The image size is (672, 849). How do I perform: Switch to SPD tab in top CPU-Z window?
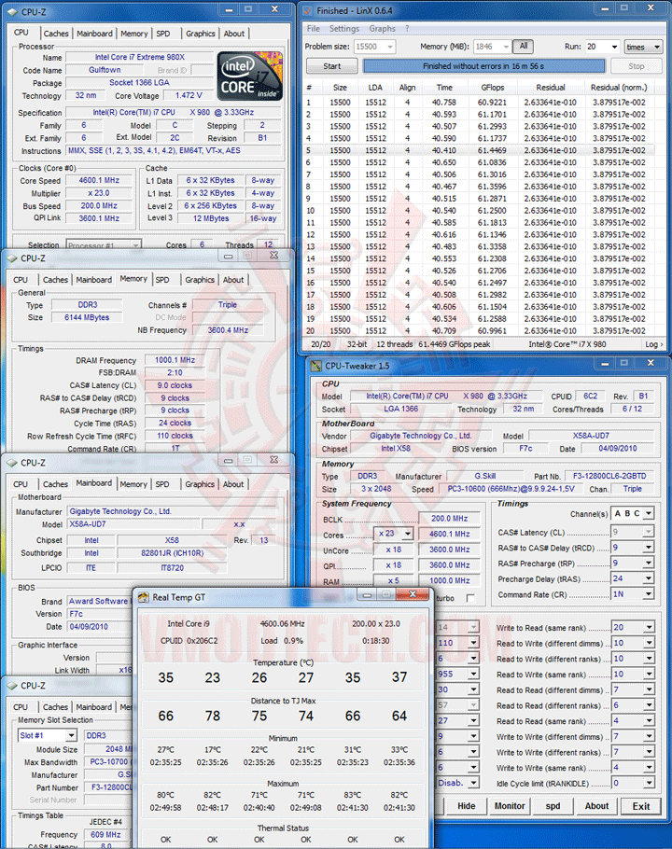[163, 34]
